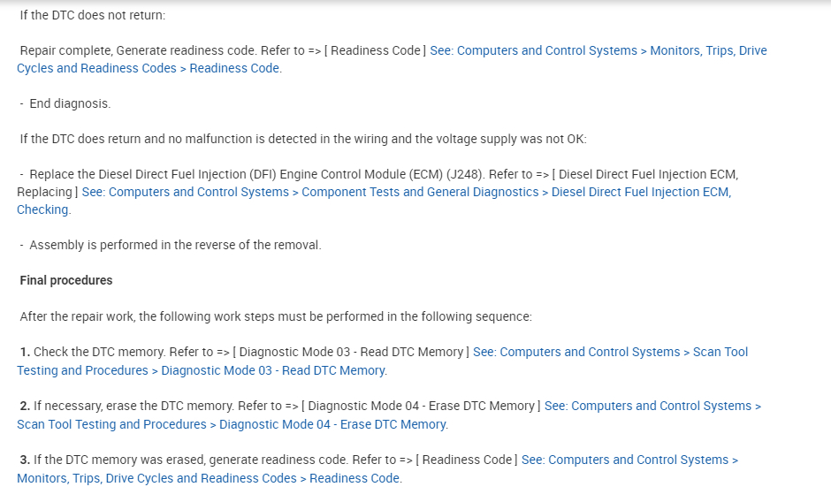
Task: Click the "Assembly is performed in the reverse" line
Action: (175, 245)
